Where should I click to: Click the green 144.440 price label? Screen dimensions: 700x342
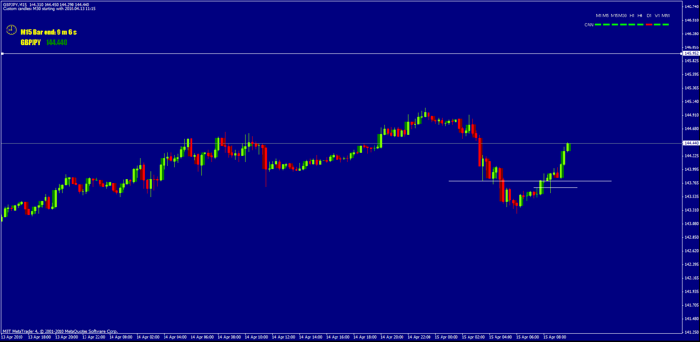(x=56, y=42)
